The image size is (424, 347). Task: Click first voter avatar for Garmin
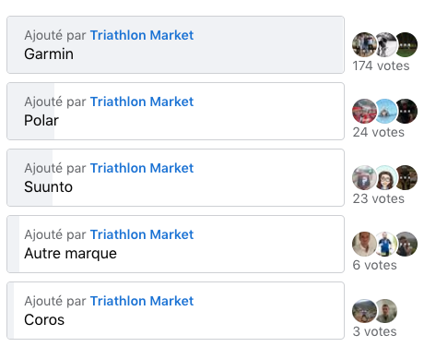pyautogui.click(x=364, y=45)
